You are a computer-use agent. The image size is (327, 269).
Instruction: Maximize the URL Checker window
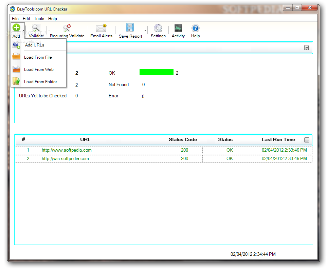tap(297, 8)
